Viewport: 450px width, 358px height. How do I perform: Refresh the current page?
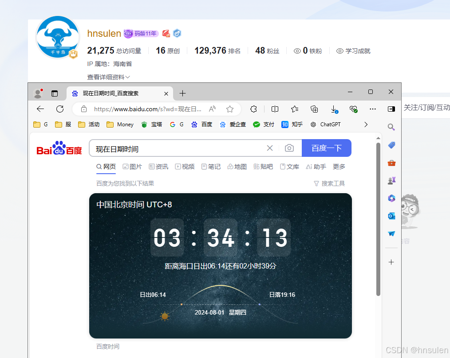click(60, 109)
